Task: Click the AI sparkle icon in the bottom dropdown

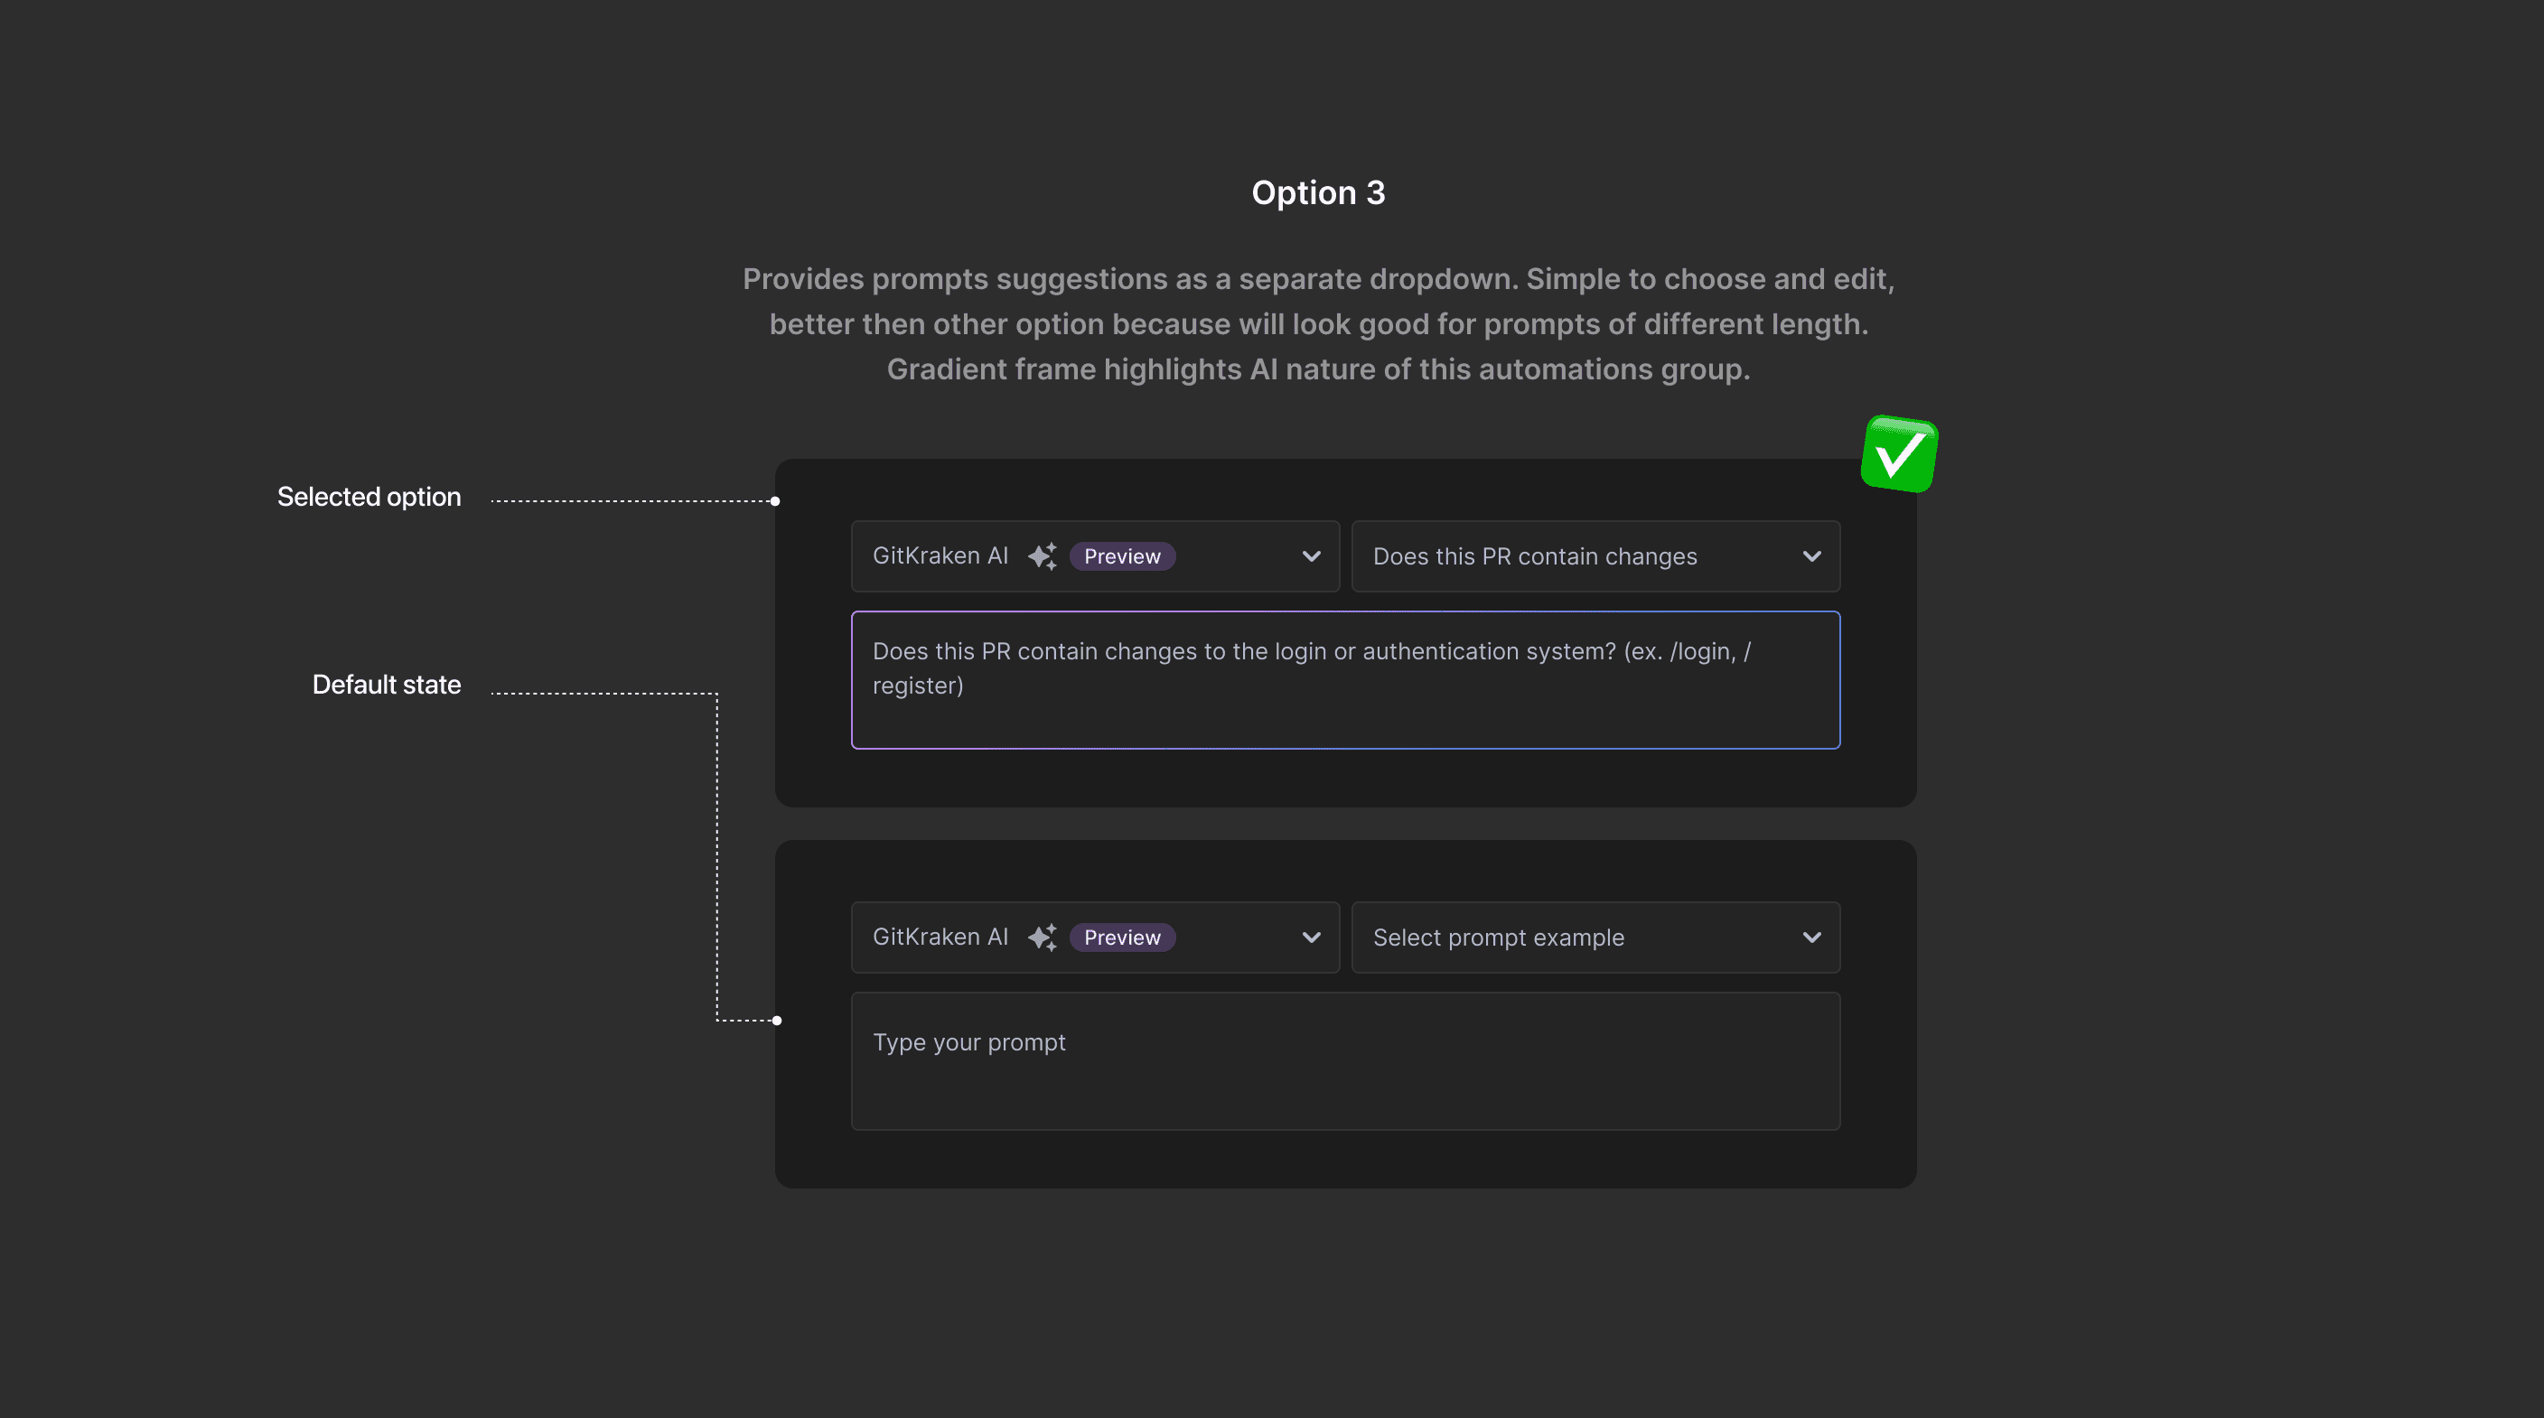Action: click(x=1042, y=938)
